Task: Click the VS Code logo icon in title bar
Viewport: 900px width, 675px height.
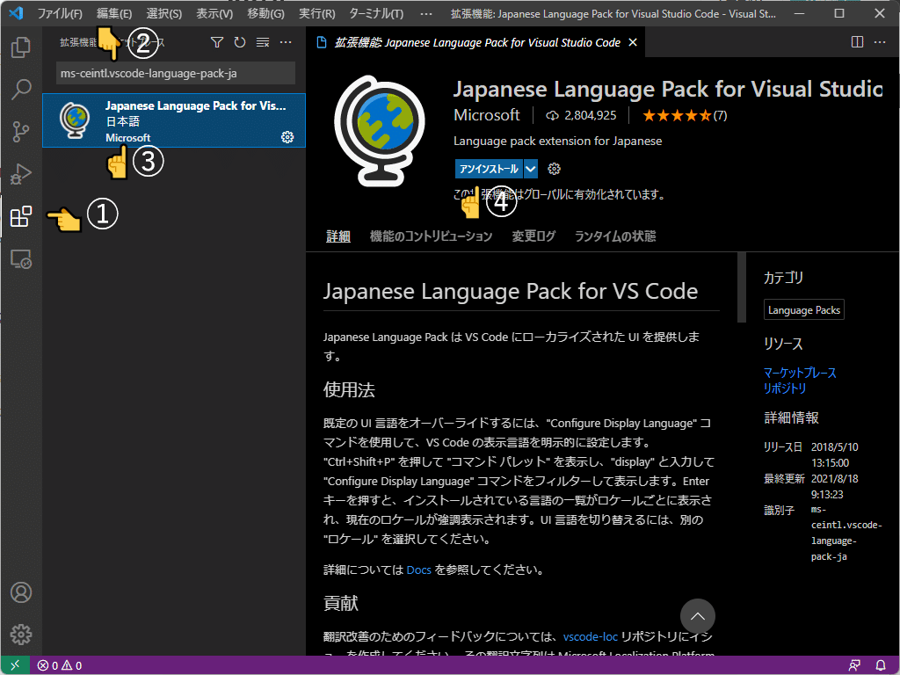Action: click(16, 13)
